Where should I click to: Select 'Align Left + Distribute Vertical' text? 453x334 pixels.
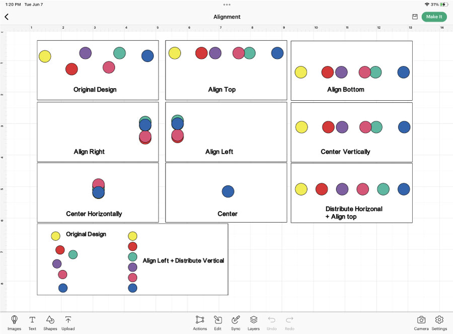183,260
